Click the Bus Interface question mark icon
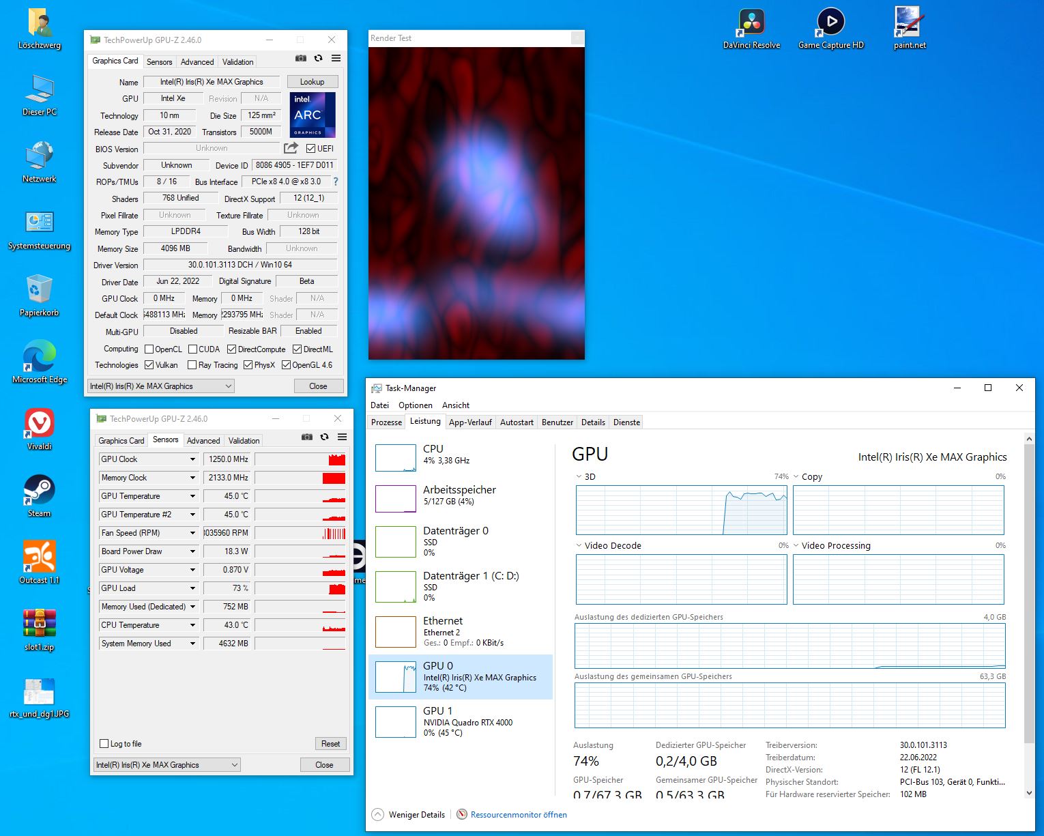 click(x=335, y=182)
